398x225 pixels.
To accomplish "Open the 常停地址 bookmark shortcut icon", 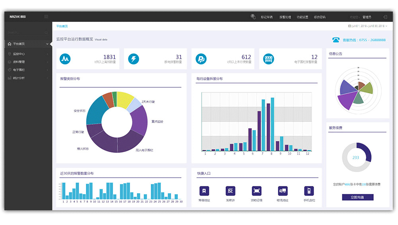I will [204, 191].
